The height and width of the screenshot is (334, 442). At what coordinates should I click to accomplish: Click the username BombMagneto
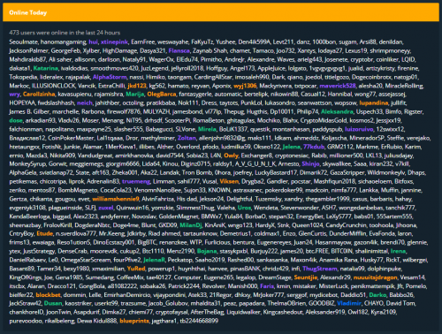click(78, 190)
